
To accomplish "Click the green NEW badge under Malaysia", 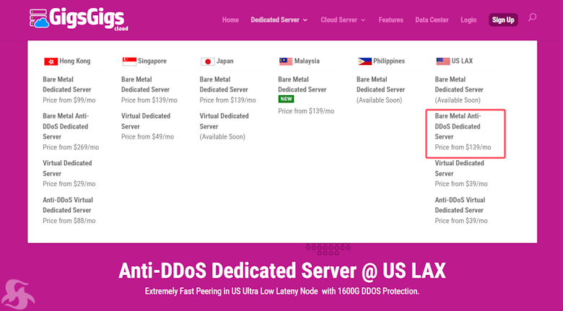I will [x=286, y=99].
